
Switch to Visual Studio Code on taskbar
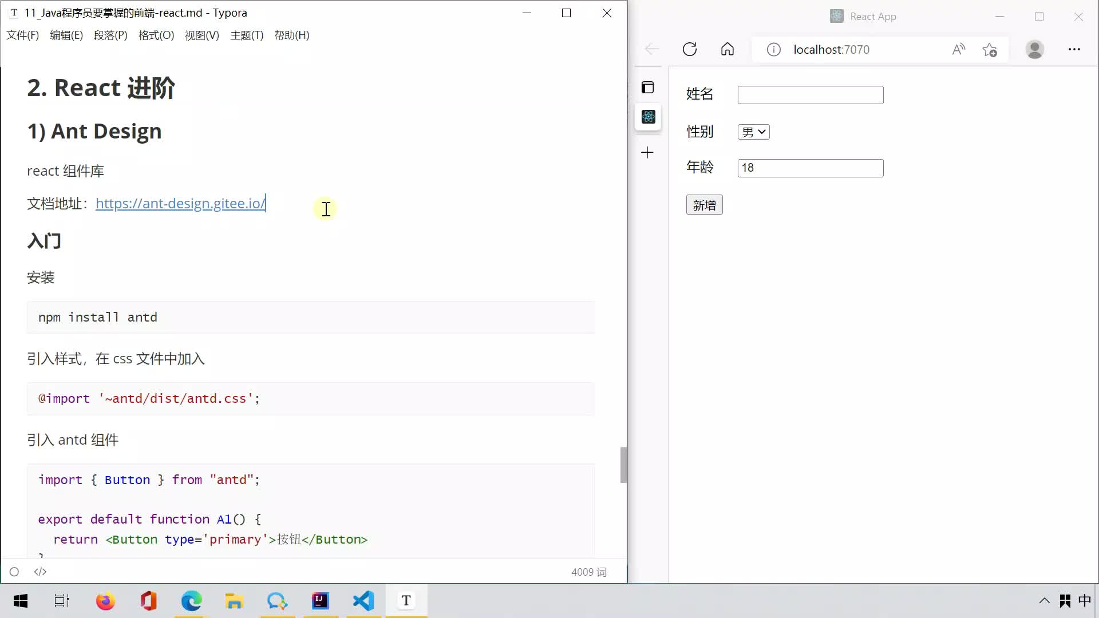pyautogui.click(x=363, y=601)
